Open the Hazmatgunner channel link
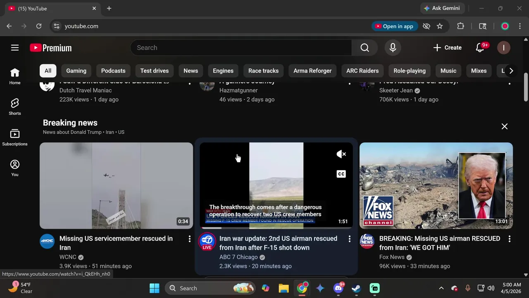The image size is (529, 298). (x=238, y=90)
